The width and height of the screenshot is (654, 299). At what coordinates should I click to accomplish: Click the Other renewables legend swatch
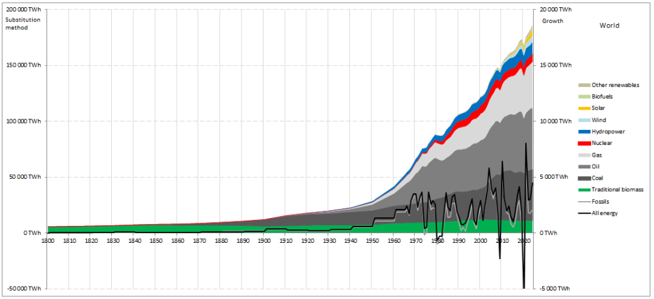pyautogui.click(x=584, y=85)
